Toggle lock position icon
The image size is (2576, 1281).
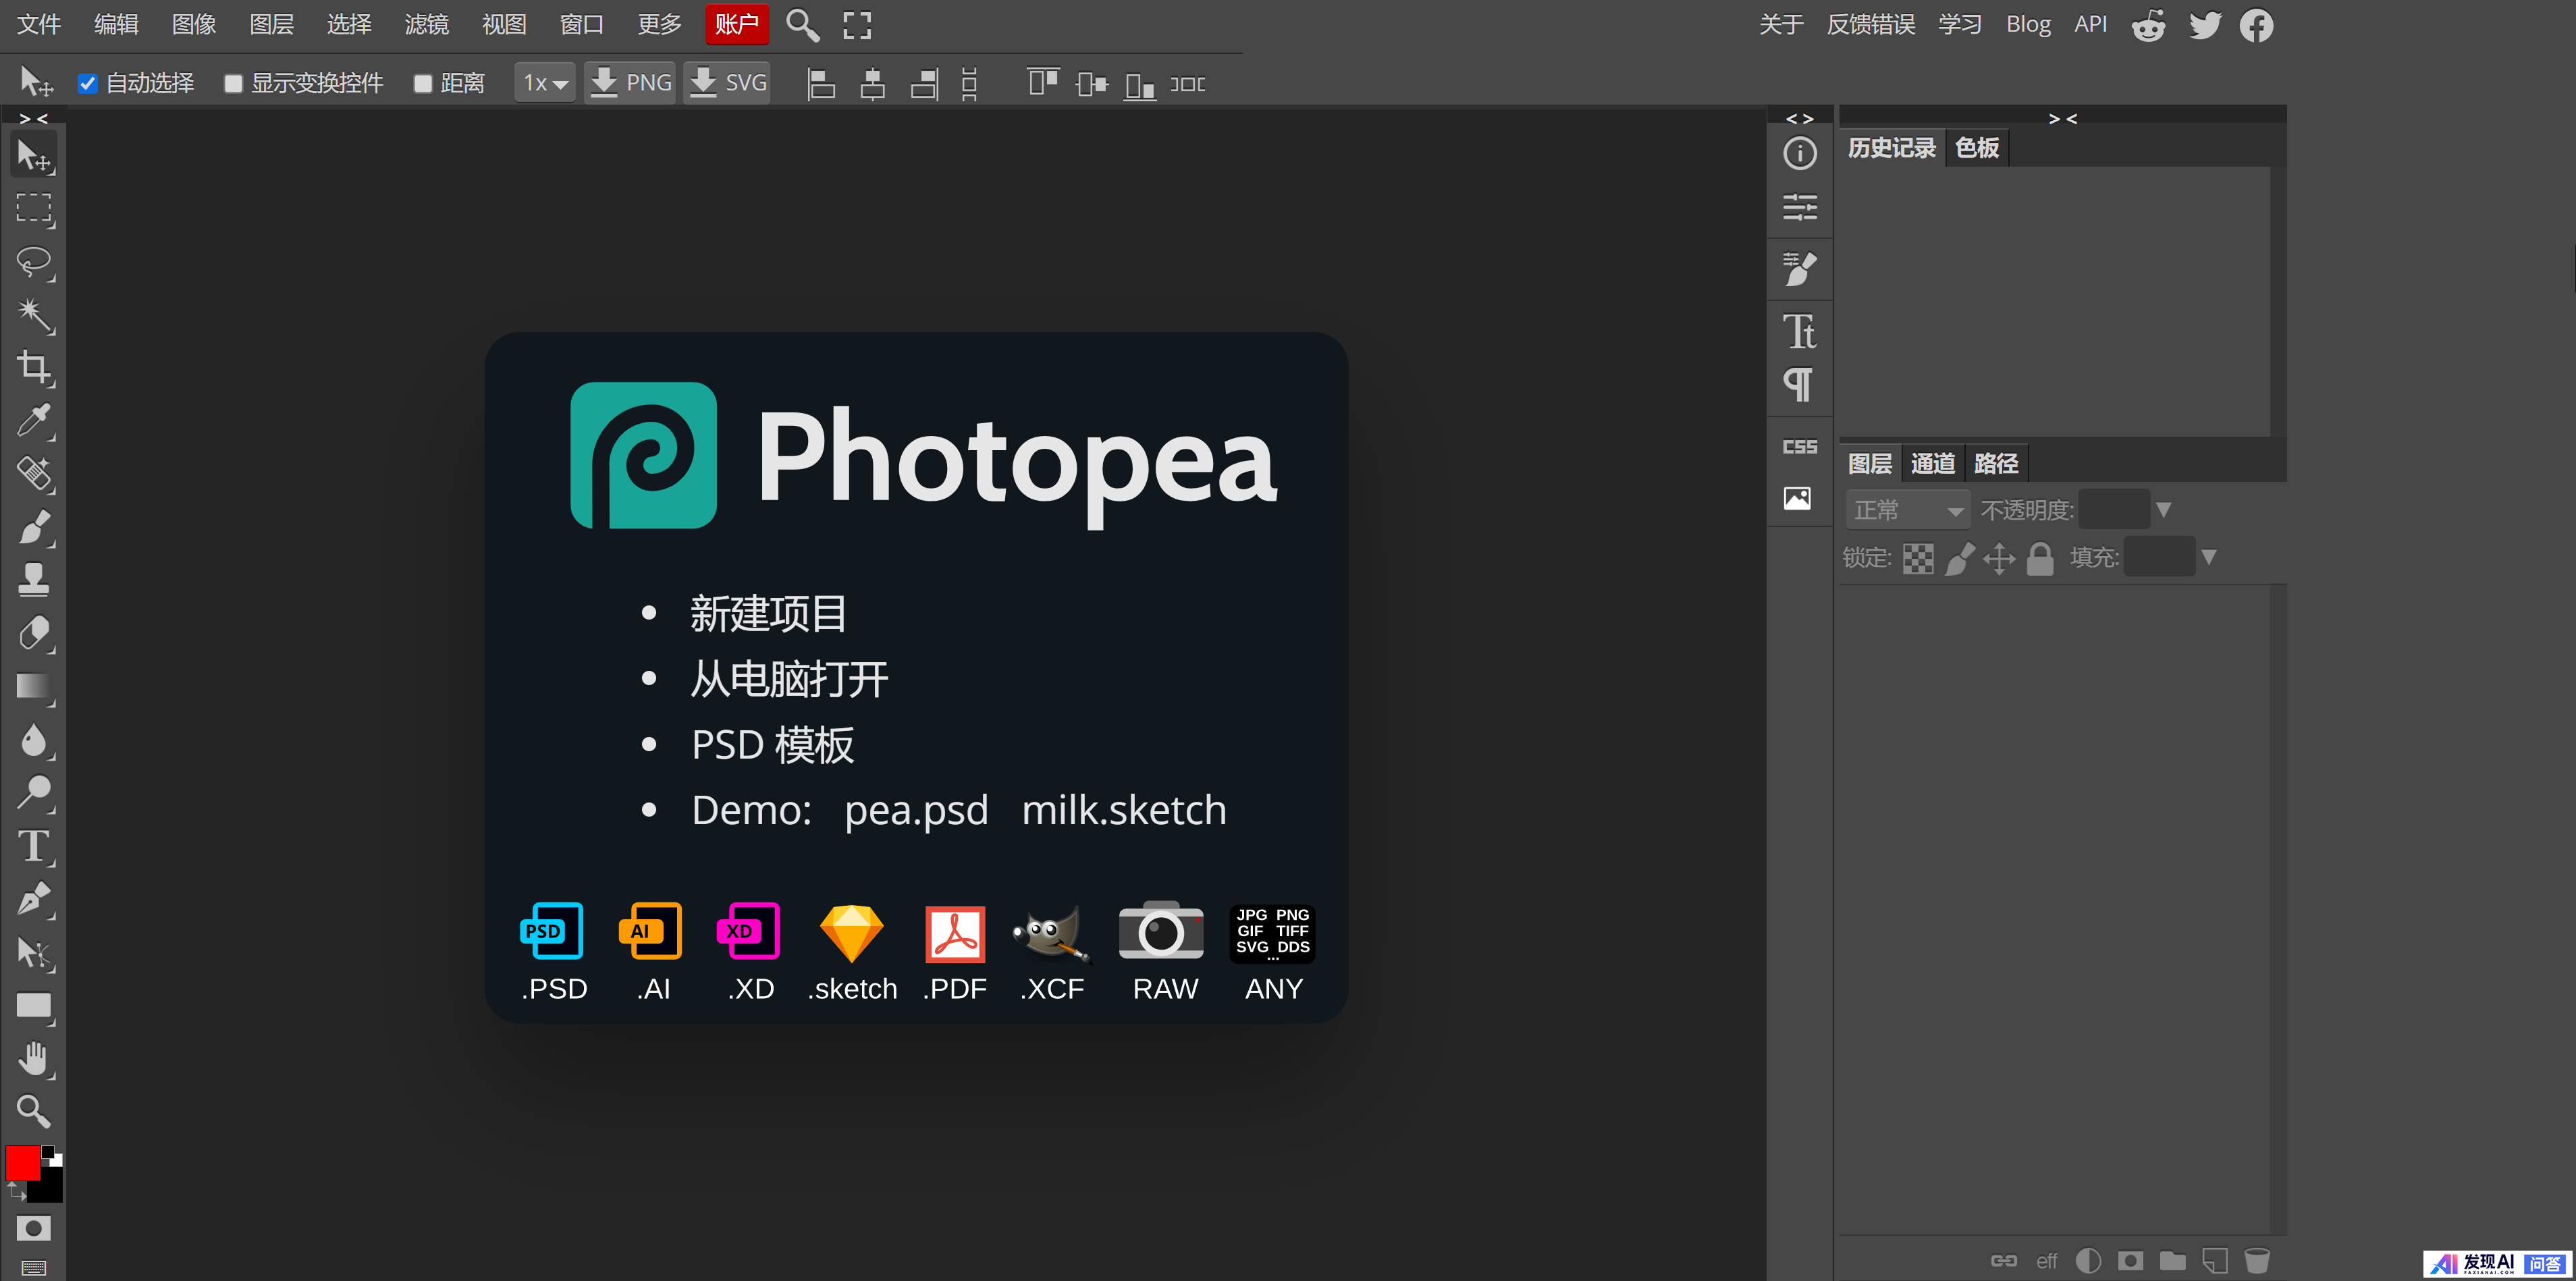[1998, 558]
